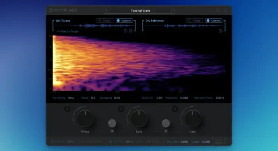Solo the Direct reverb section
Viewport: 278px width, 151px height.
[67, 109]
